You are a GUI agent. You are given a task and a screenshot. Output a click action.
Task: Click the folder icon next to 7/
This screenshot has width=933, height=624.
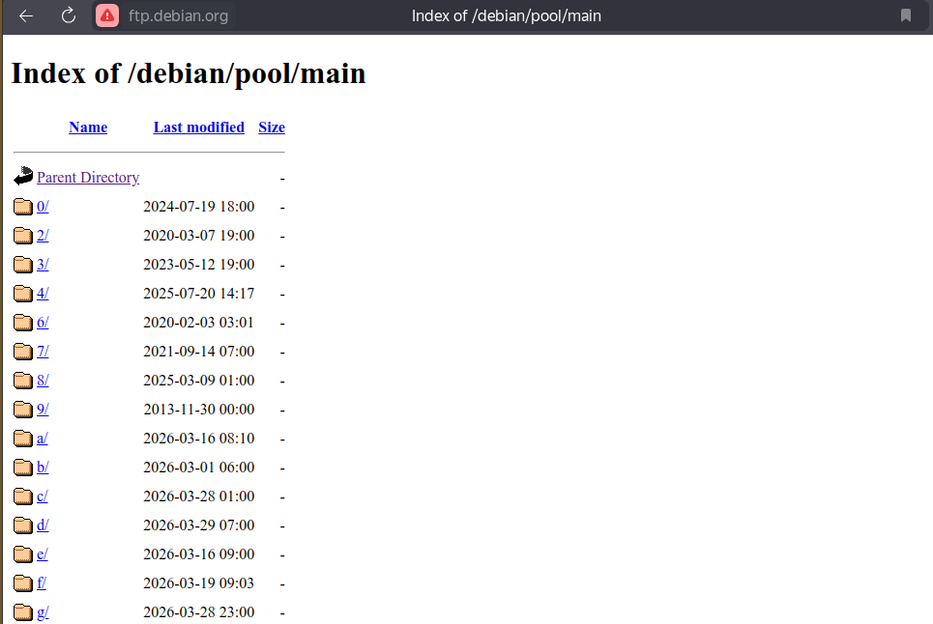tap(23, 352)
